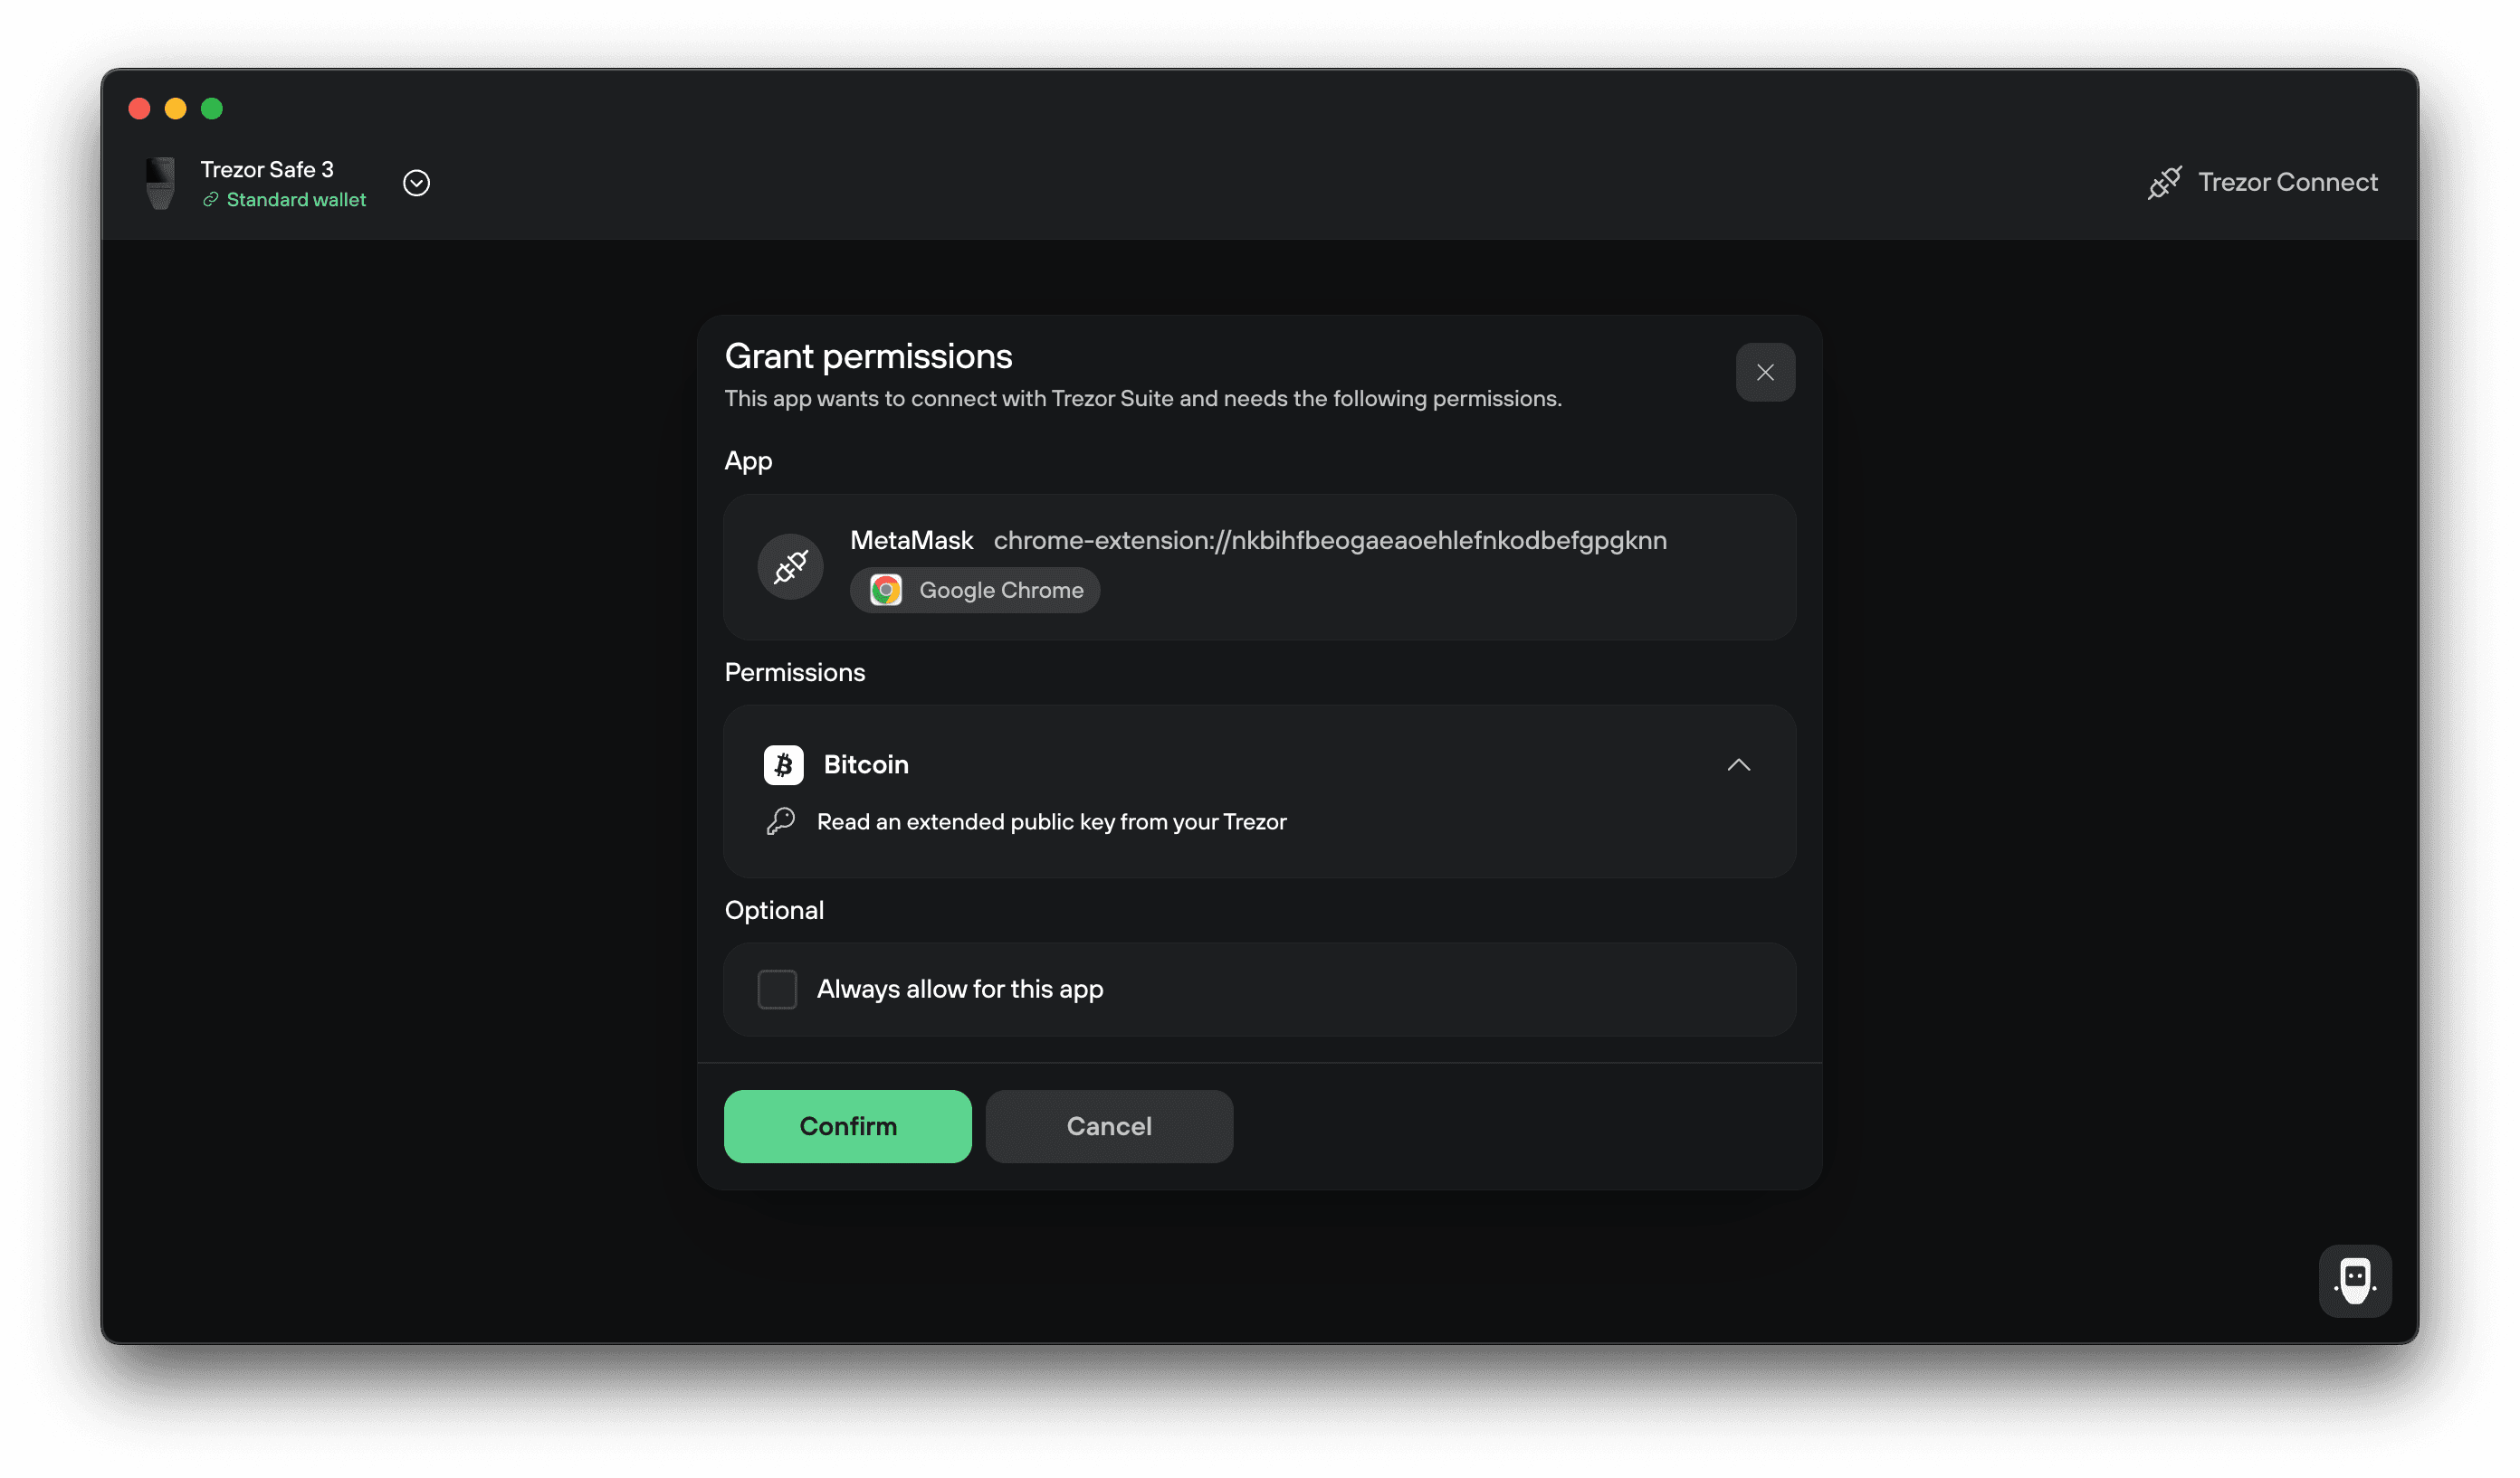Click the Trezor Safe 3 device image
The image size is (2520, 1478).
click(160, 183)
